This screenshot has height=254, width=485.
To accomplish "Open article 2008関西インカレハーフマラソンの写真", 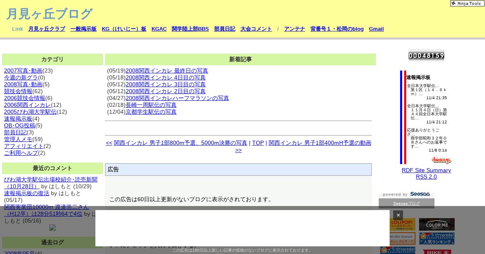I will point(177,98).
